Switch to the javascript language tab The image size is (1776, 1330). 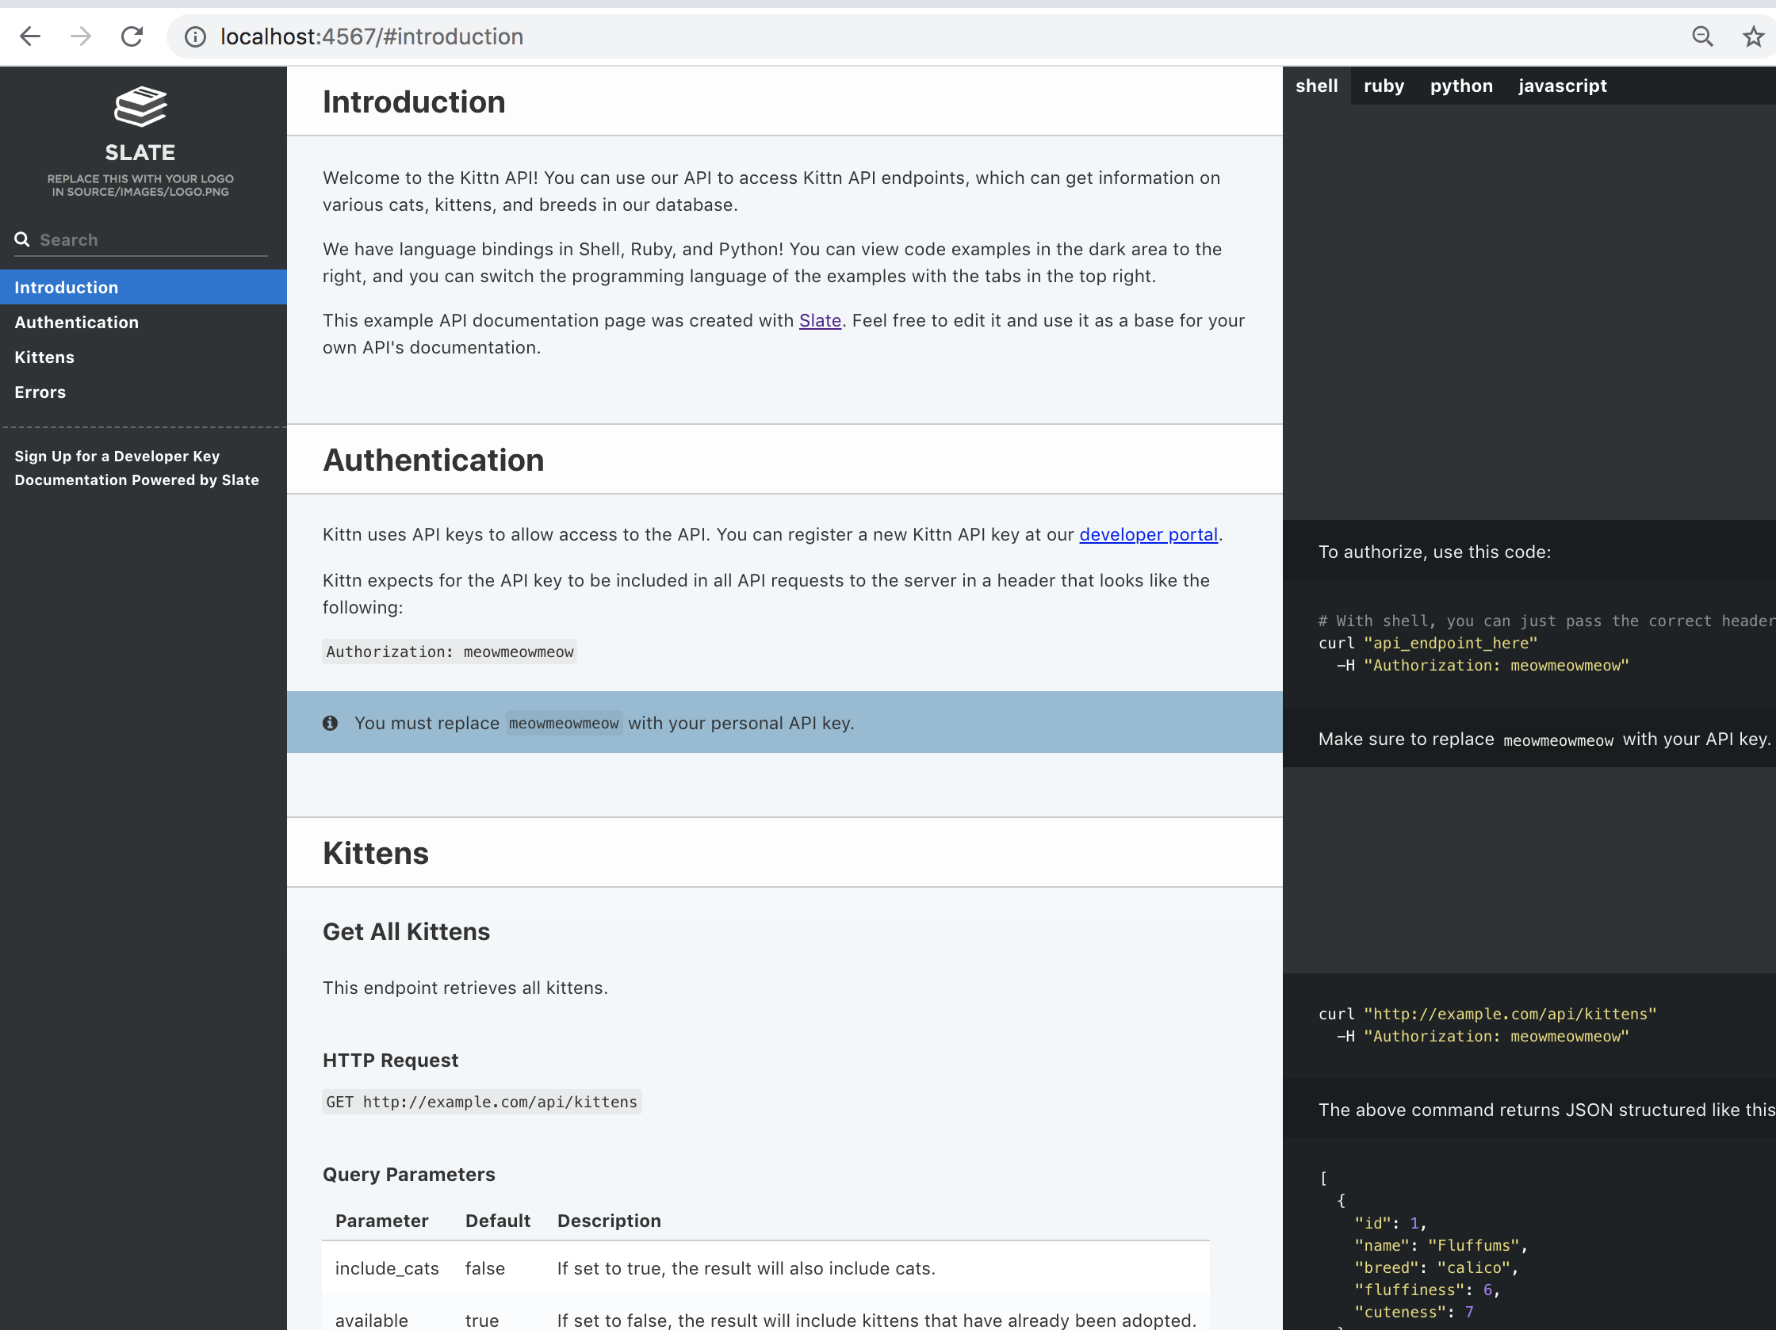point(1563,86)
